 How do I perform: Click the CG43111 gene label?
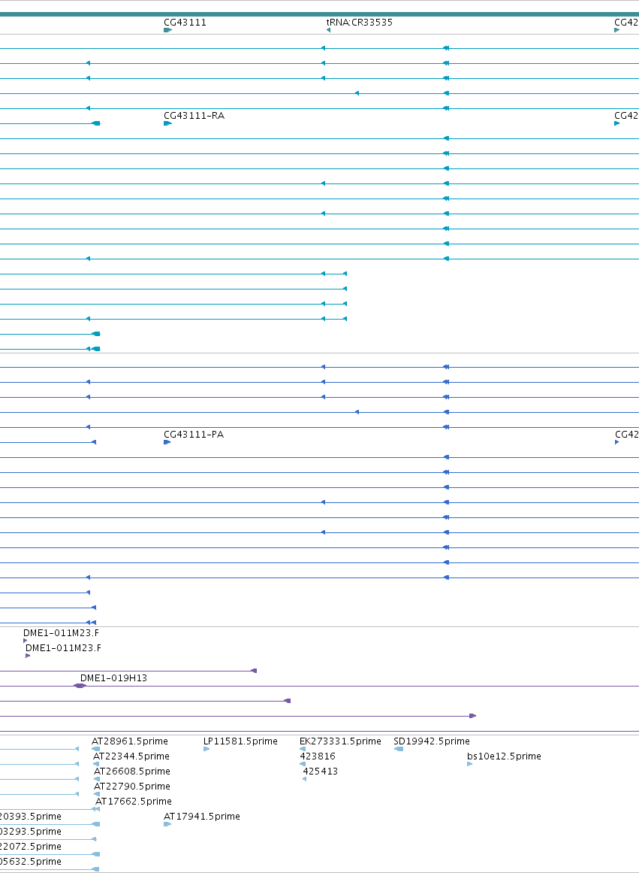coord(185,23)
